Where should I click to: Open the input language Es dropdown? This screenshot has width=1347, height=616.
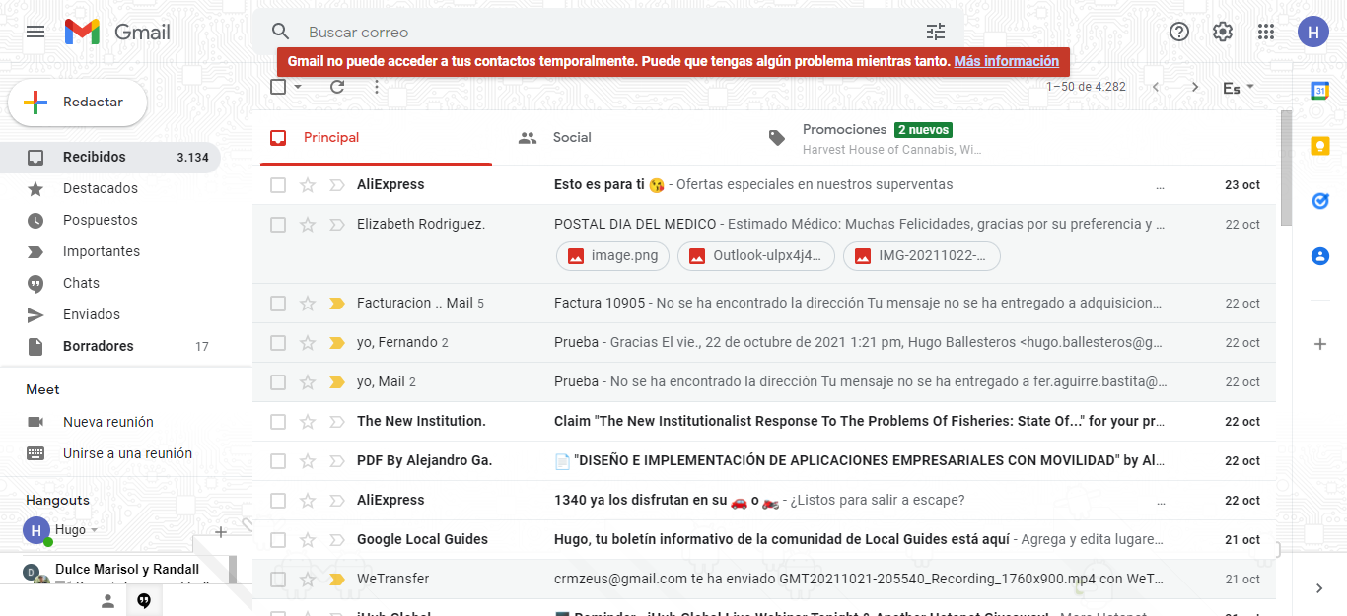click(x=1238, y=88)
